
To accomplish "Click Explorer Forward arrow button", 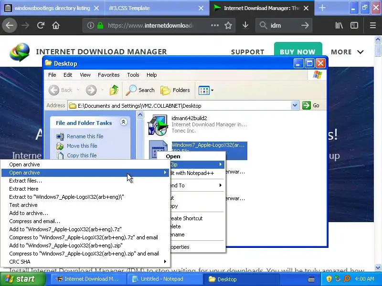I will [91, 90].
